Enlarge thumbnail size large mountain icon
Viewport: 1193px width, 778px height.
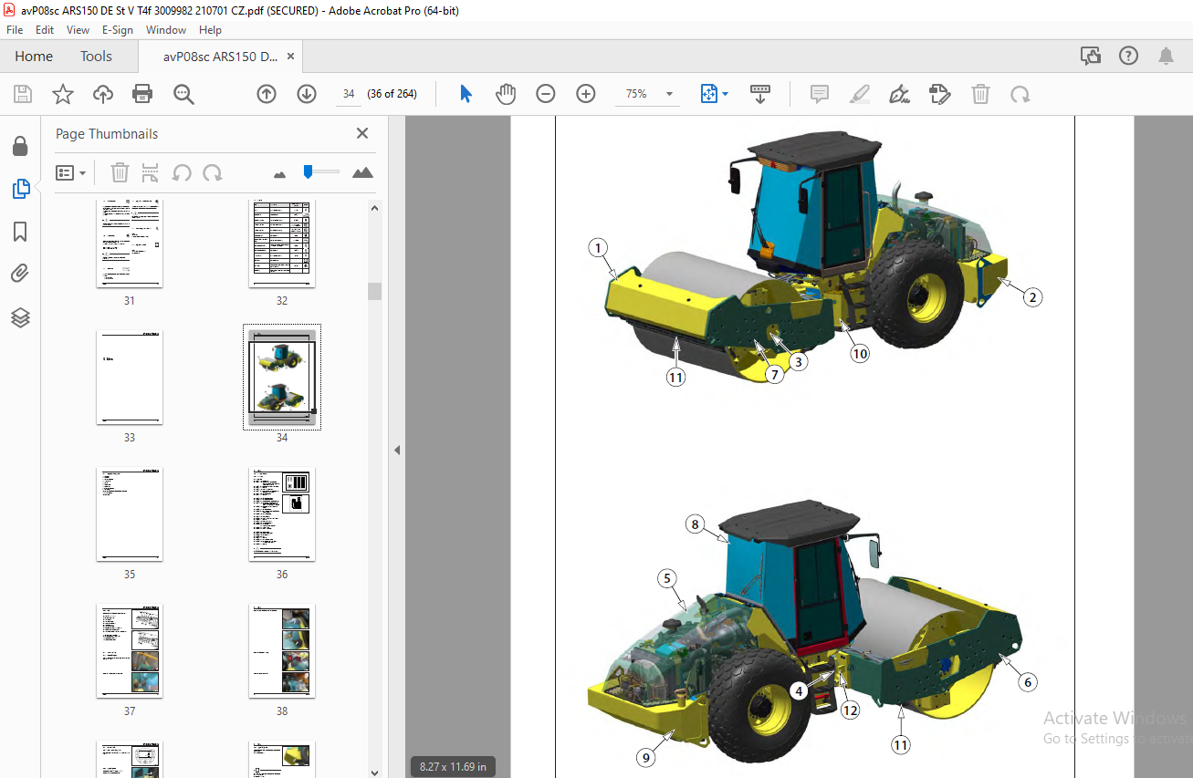click(362, 172)
